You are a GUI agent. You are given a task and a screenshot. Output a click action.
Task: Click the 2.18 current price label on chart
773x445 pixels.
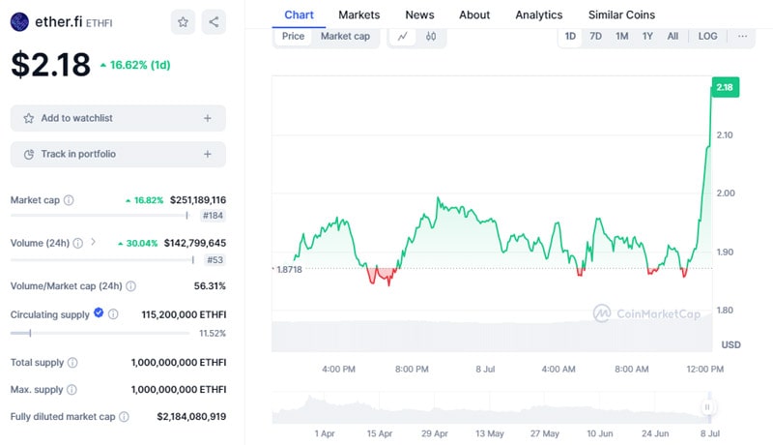tap(725, 87)
